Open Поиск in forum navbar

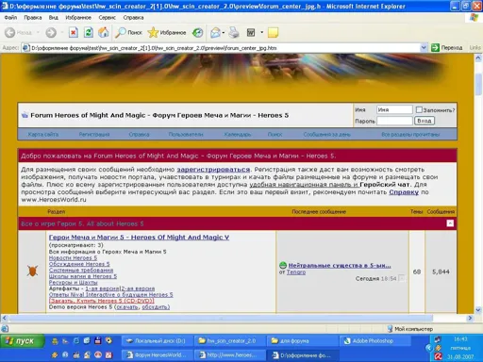(x=275, y=134)
